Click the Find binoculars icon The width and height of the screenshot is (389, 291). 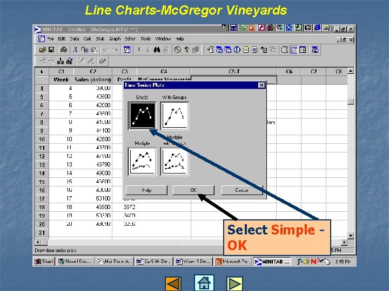coord(157,50)
